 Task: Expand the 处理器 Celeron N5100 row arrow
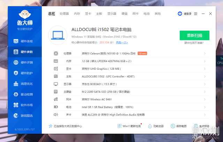(205, 53)
